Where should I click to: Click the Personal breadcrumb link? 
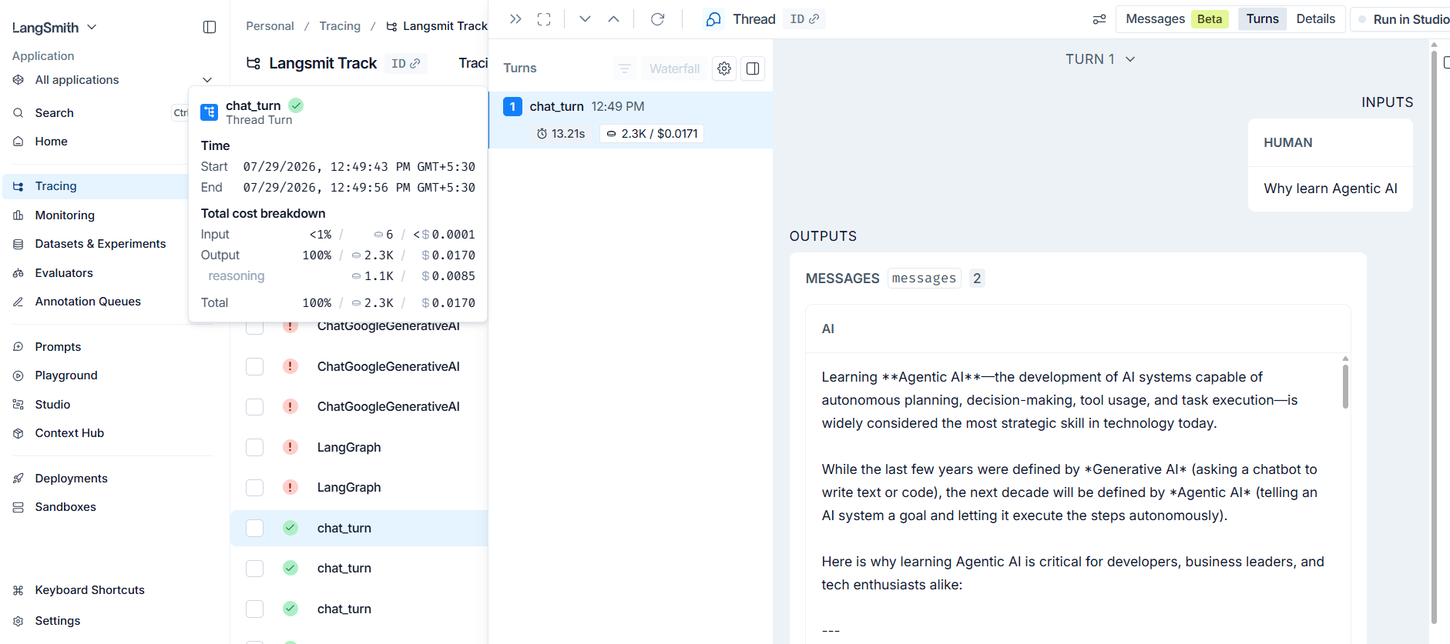(x=270, y=26)
